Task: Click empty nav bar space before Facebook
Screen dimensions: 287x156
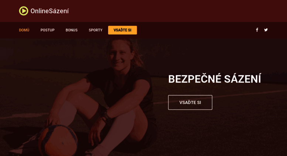Action: (x=196, y=30)
